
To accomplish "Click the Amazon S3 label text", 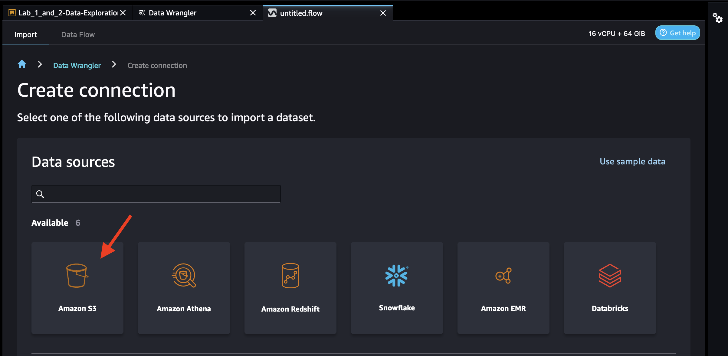I will tap(77, 309).
